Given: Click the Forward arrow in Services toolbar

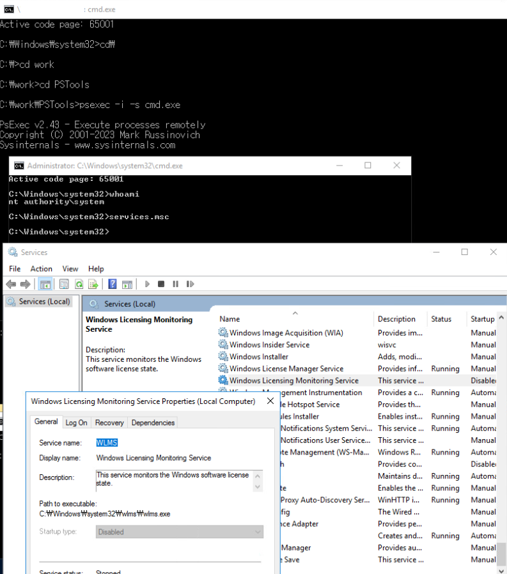Looking at the screenshot, I should [x=26, y=284].
